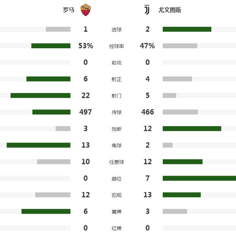
Task: Click the AS Roma club crest
Action: [86, 10]
